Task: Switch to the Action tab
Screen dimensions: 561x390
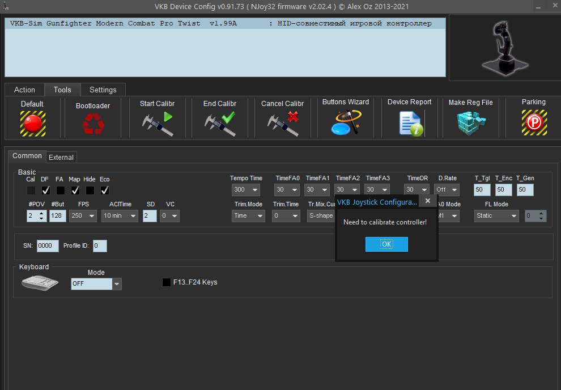Action: click(24, 90)
